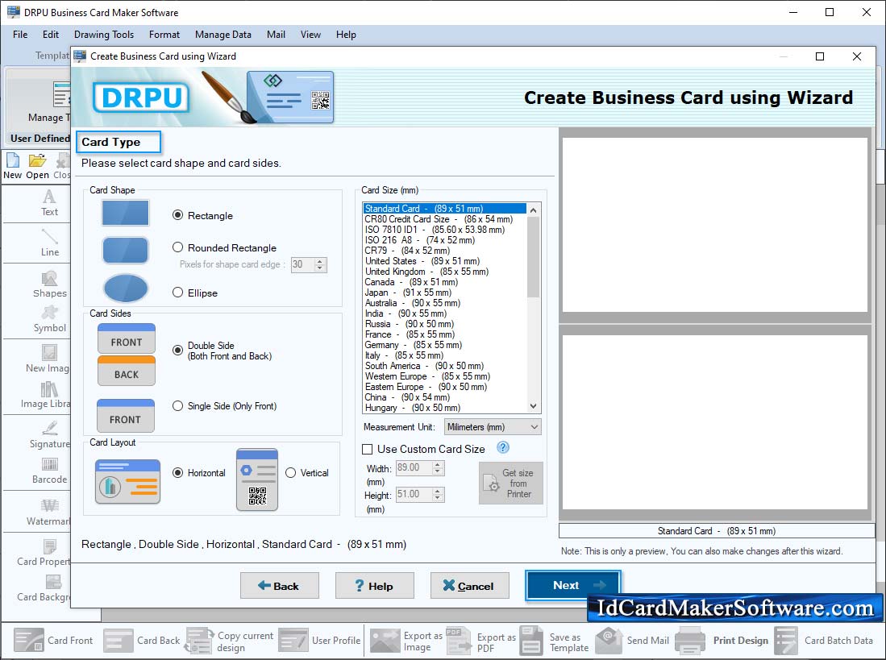Switch to Card Front view
This screenshot has height=660, width=886.
[x=53, y=640]
